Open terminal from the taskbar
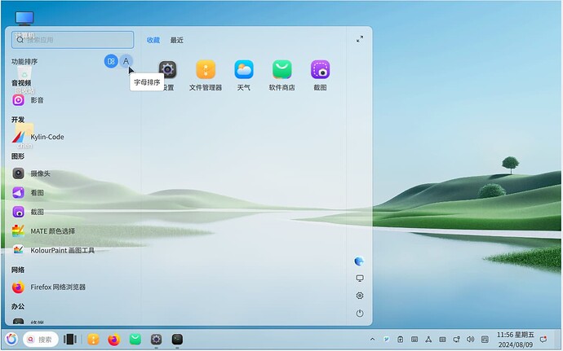This screenshot has height=351, width=563. pos(177,339)
